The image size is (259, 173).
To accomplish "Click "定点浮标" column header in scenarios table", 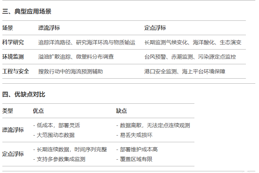I will pos(155,28).
